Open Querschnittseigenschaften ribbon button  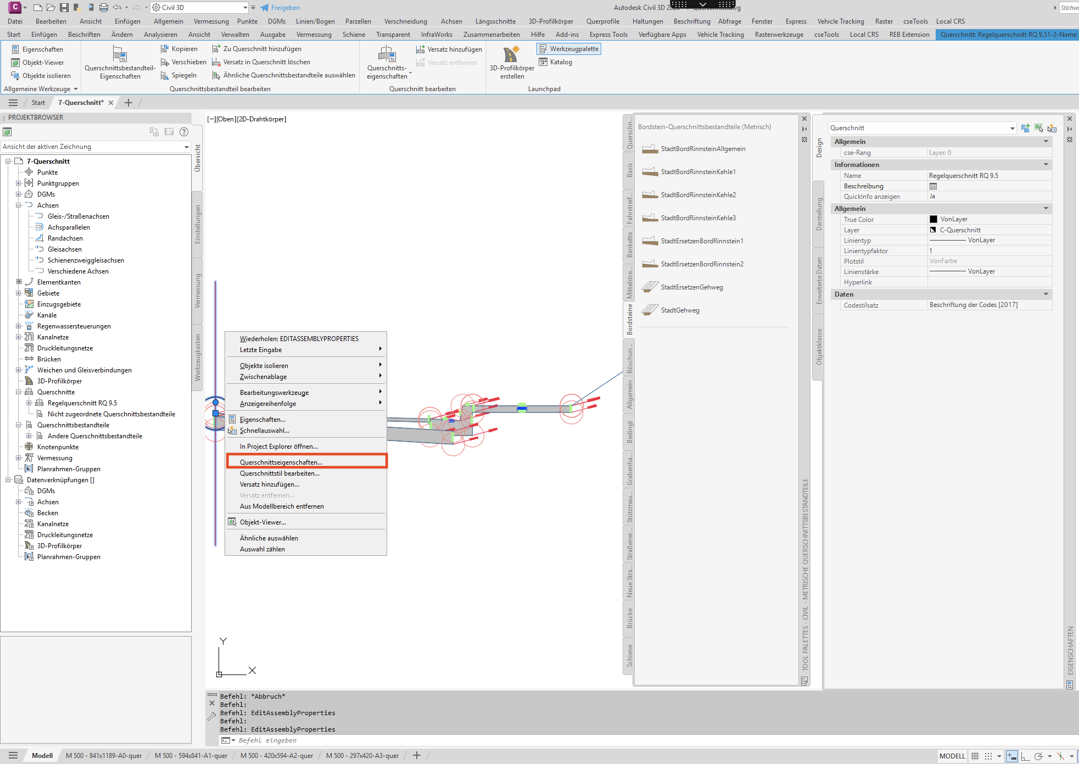(x=388, y=63)
